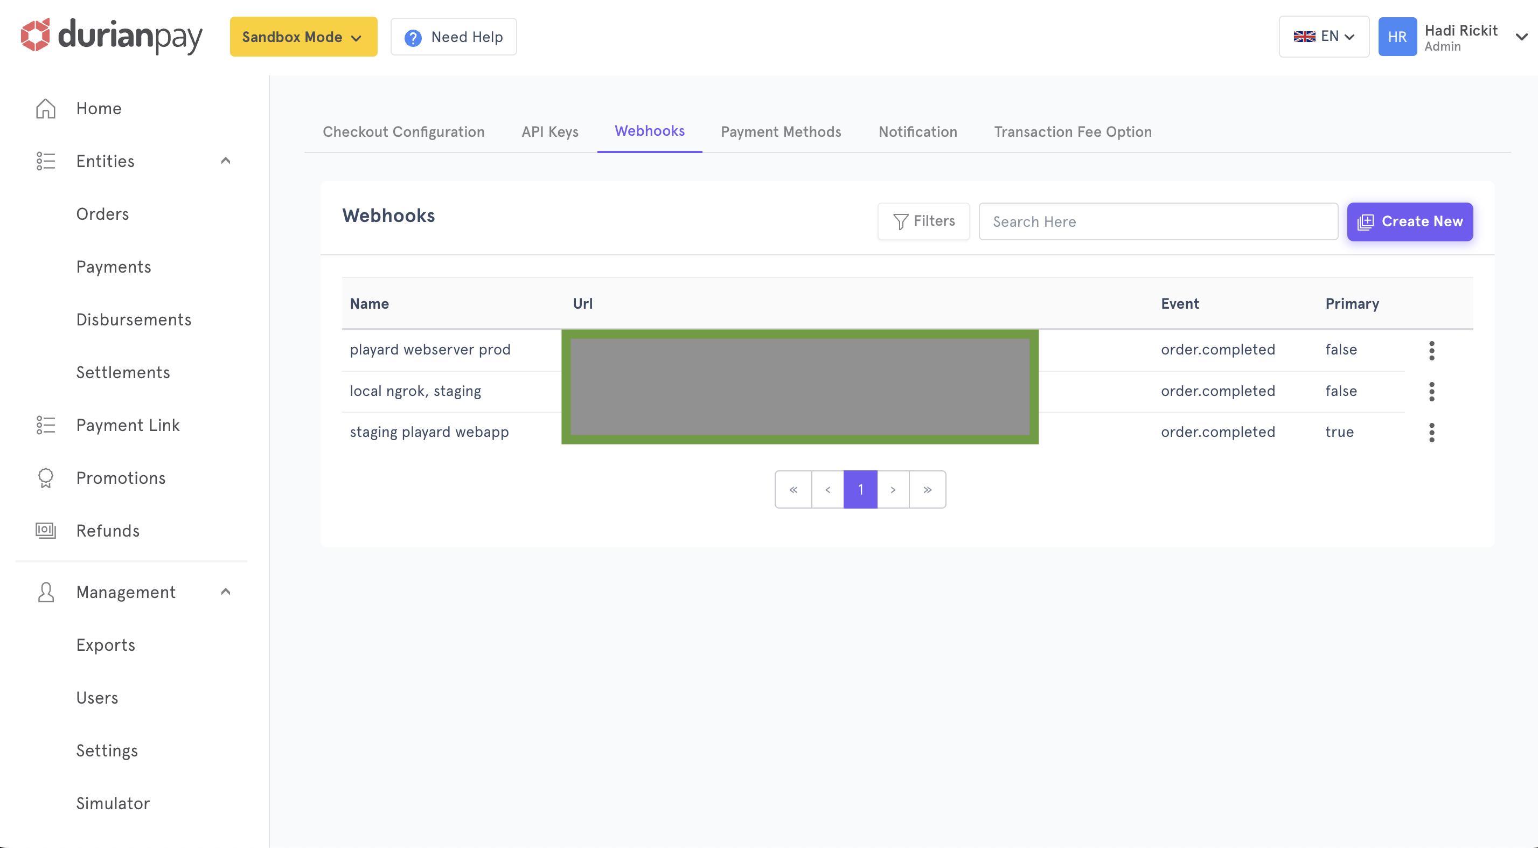Open the Filters panel
Image resolution: width=1538 pixels, height=848 pixels.
pos(923,221)
